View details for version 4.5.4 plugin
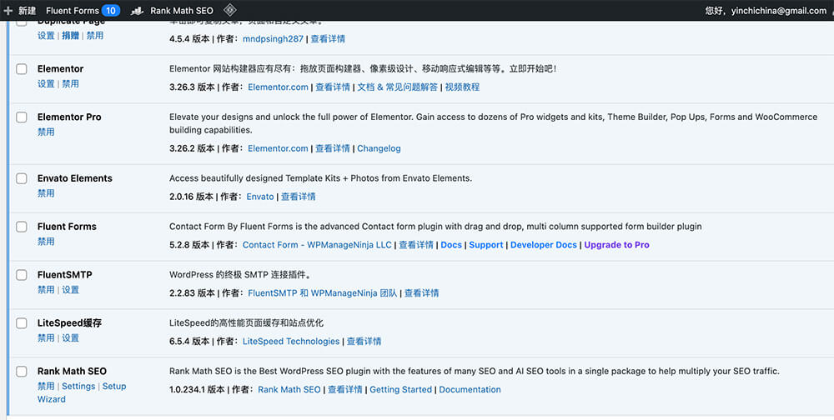Image resolution: width=834 pixels, height=420 pixels. point(328,39)
